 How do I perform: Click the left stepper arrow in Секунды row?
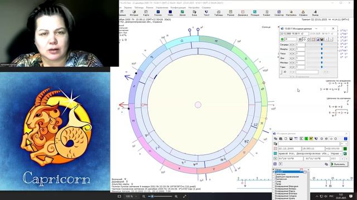pos(291,44)
